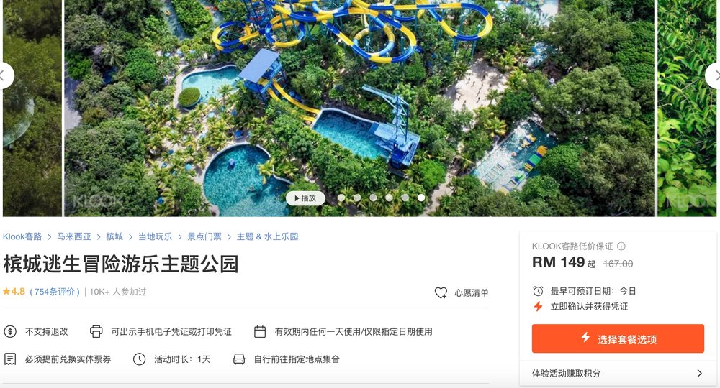Click the calendar icon for validity info
Image resolution: width=720 pixels, height=388 pixels.
click(260, 331)
